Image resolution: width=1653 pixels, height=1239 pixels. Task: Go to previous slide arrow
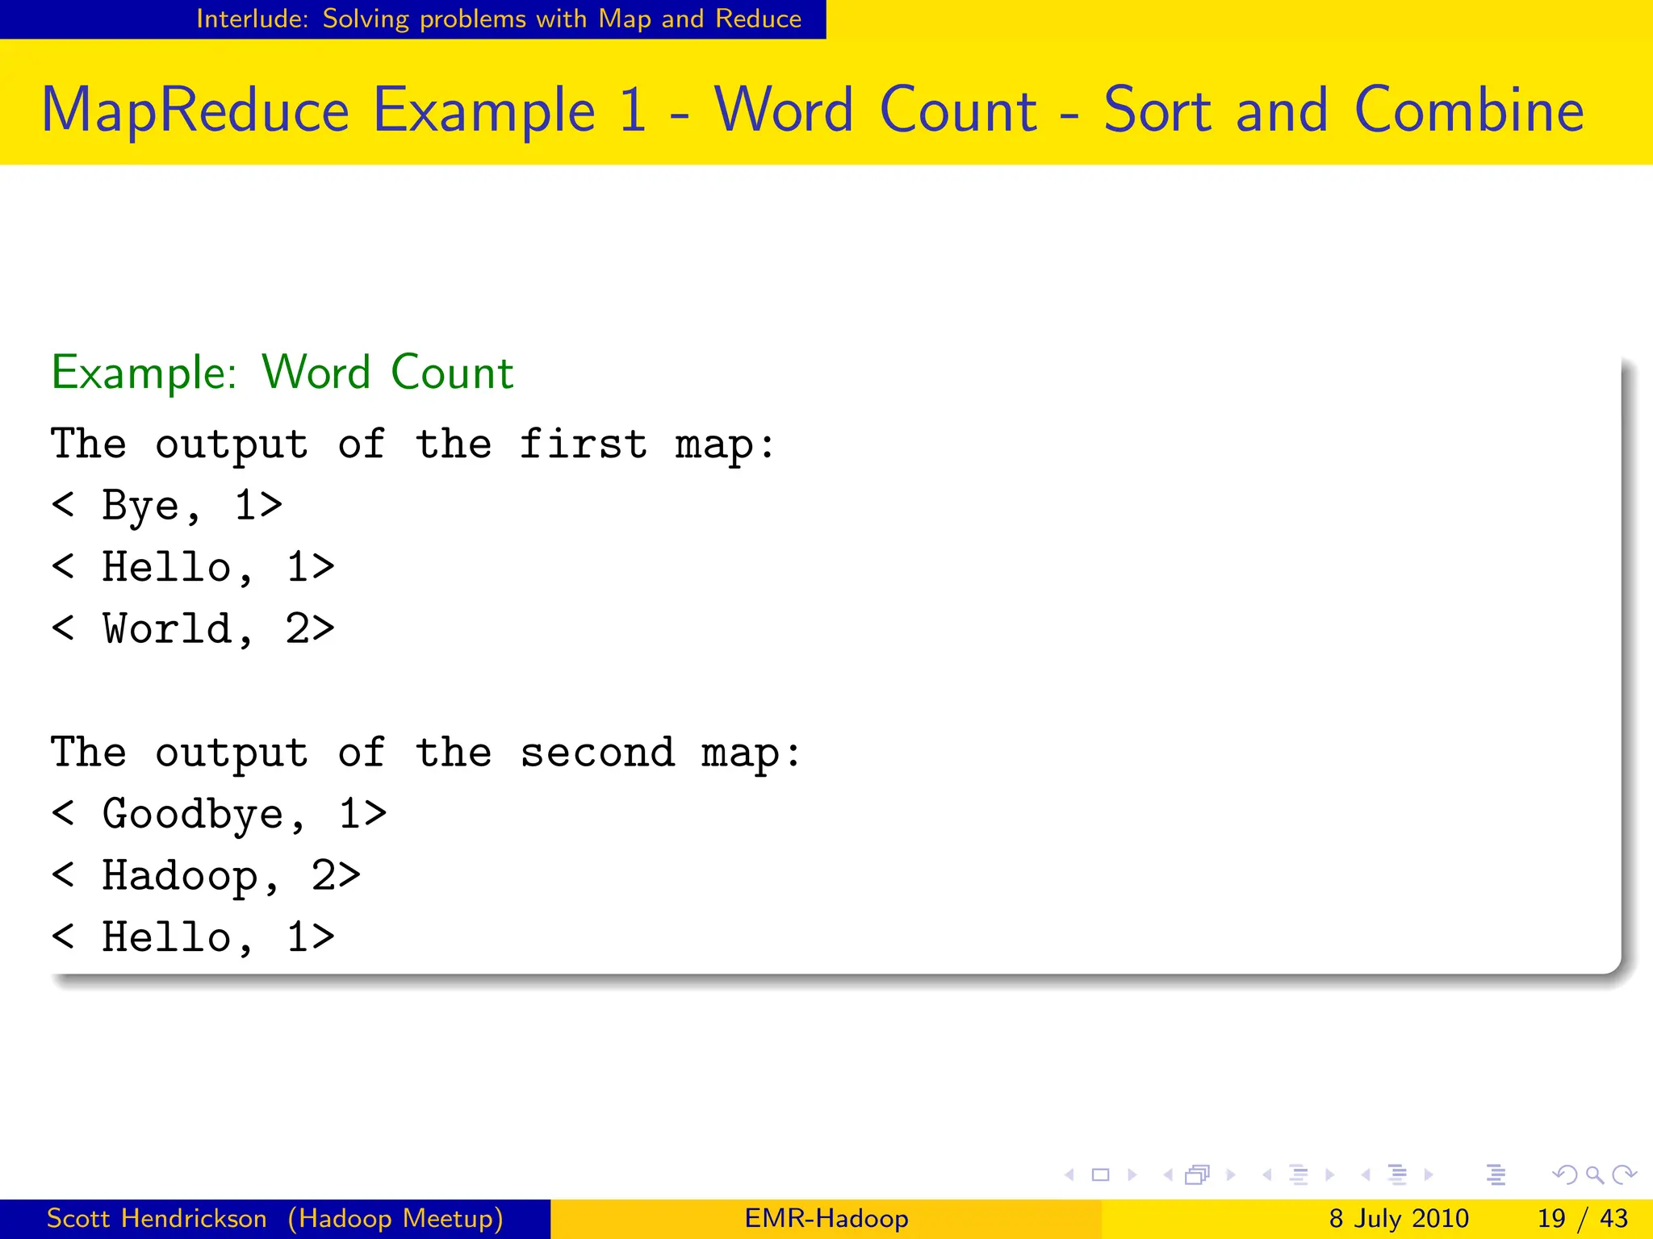click(x=1069, y=1175)
